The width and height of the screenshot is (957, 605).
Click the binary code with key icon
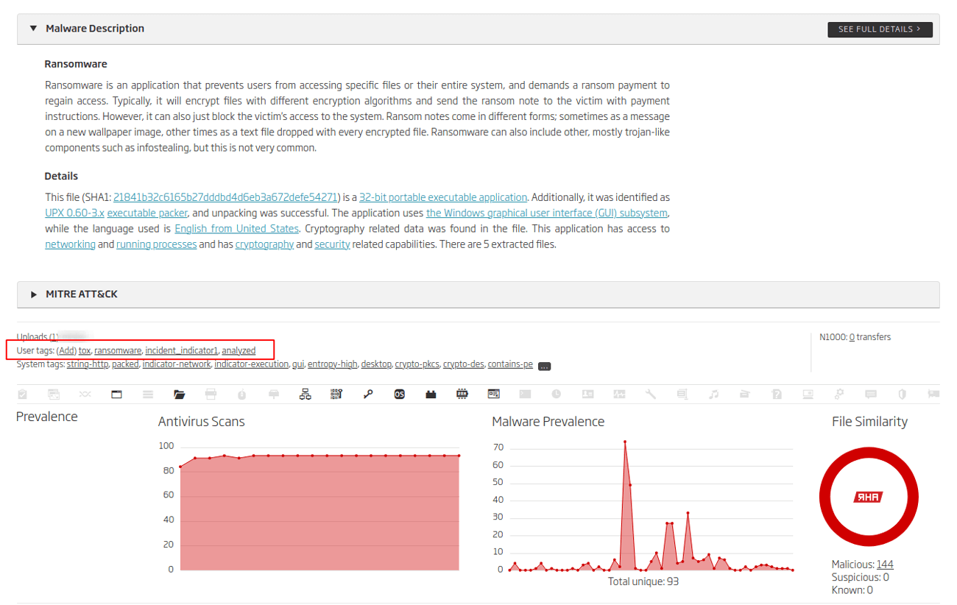tap(336, 395)
